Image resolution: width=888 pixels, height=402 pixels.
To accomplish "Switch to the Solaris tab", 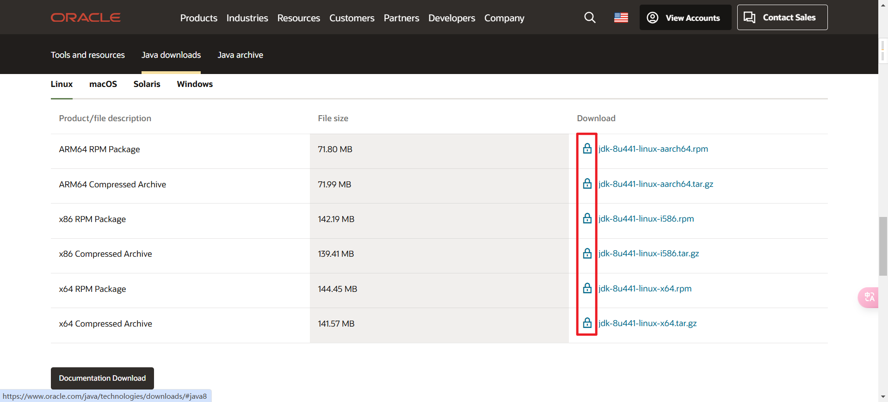I will pyautogui.click(x=147, y=84).
